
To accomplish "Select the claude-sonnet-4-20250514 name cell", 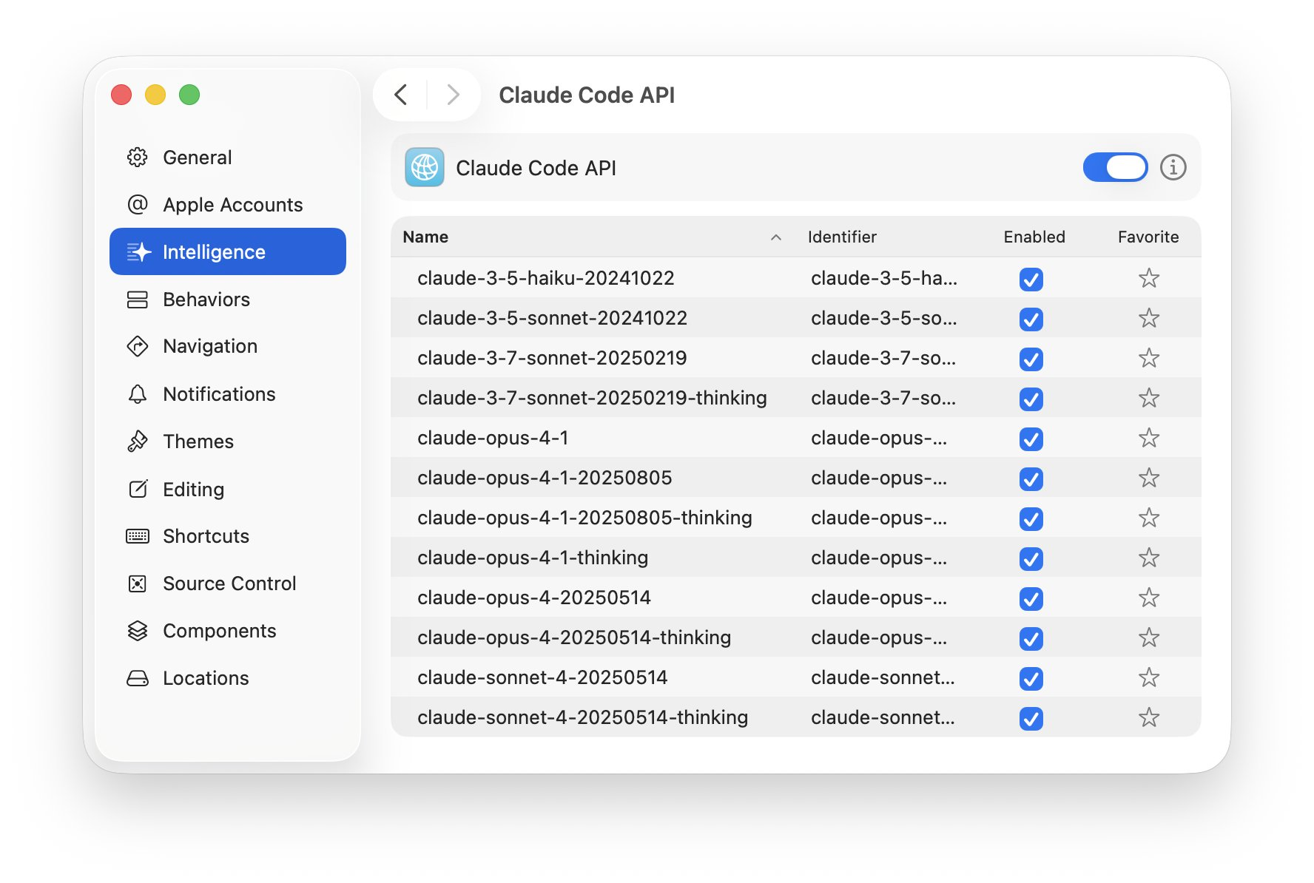I will [542, 677].
